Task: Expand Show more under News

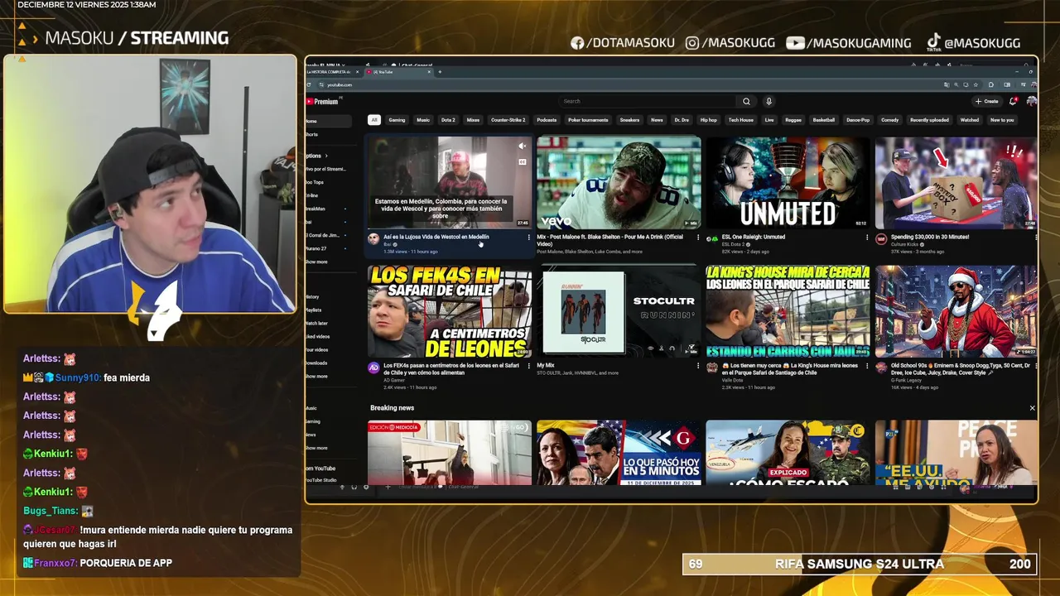Action: 316,448
